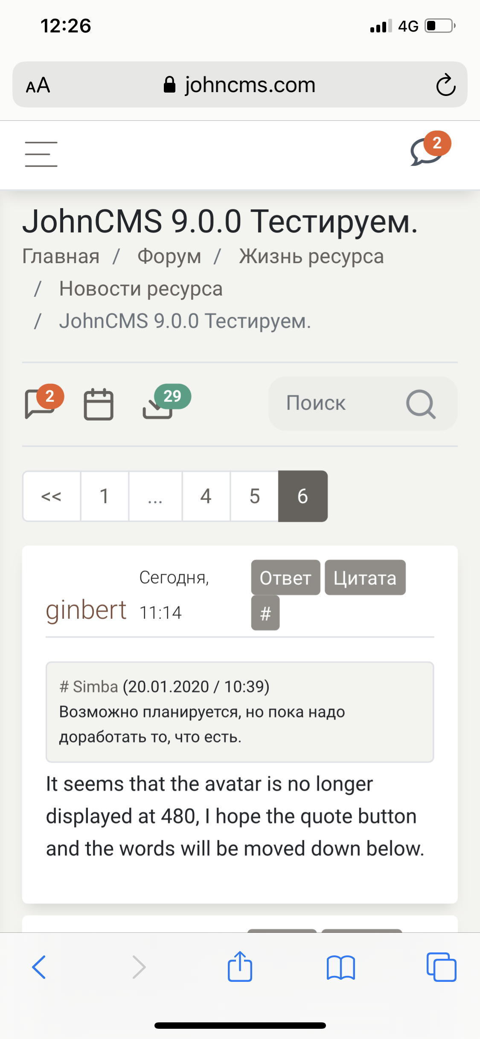Go to pagination page 5
Screen dimensions: 480x1039
tap(254, 496)
